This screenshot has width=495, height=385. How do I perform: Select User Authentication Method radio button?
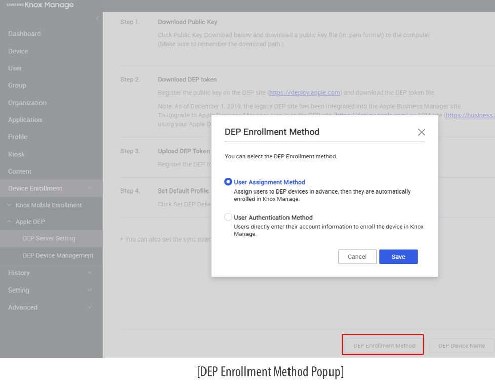coord(228,217)
